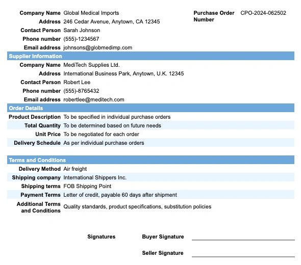Select 'To be specified in individual purchase orders'

tap(117, 117)
